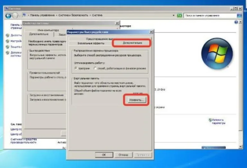Close the Параметры быстродействия dialog
The height and width of the screenshot is (168, 247).
151,32
